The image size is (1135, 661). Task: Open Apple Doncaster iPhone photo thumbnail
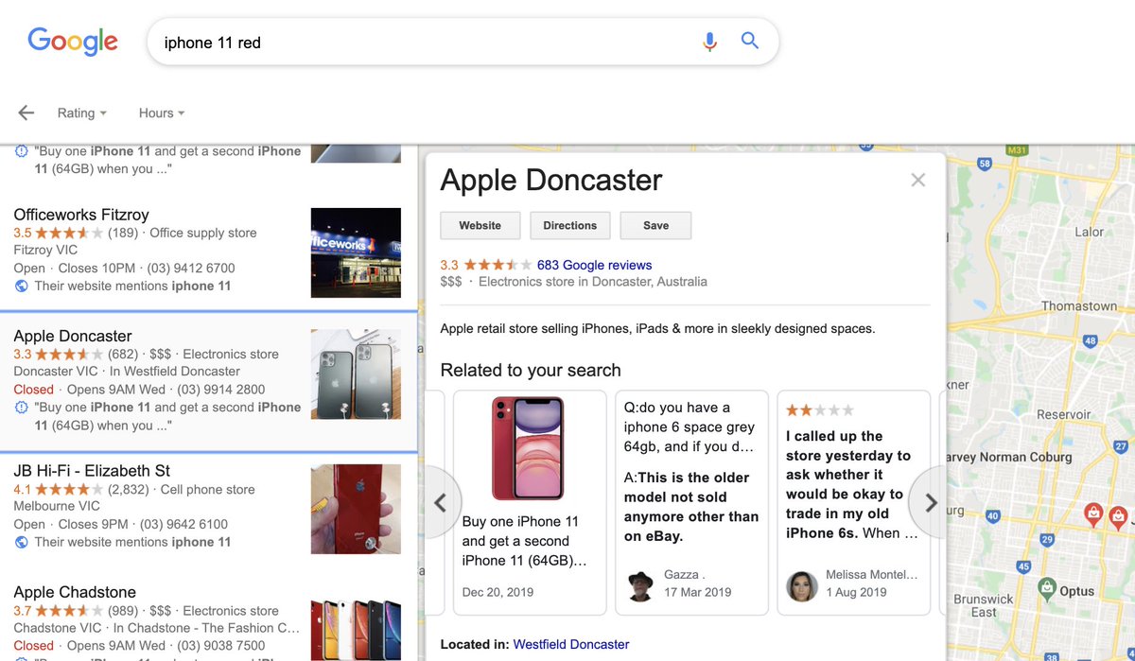pos(356,374)
